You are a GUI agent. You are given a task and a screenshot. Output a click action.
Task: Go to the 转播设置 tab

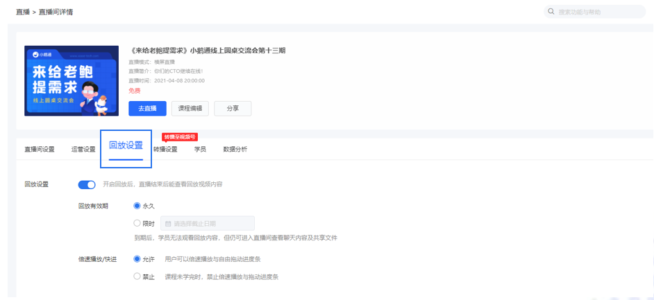[165, 149]
